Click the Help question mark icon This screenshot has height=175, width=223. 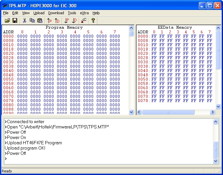pyautogui.click(x=93, y=20)
